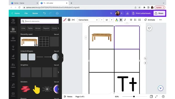Viewport: 175px width, 99px height.
Task: Click the Animate button
Action: click(150, 20)
